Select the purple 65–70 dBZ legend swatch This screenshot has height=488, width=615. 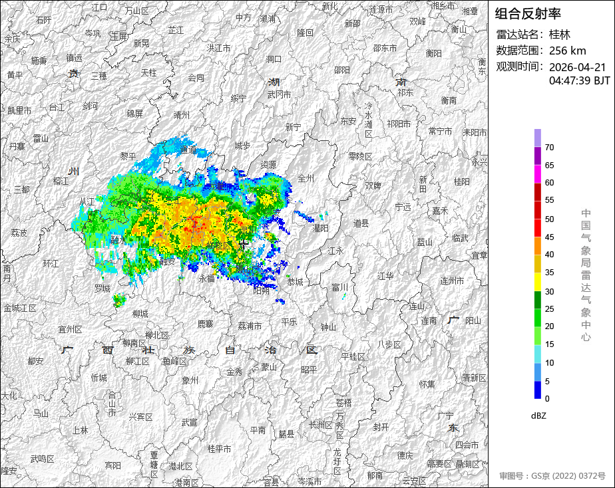[537, 156]
